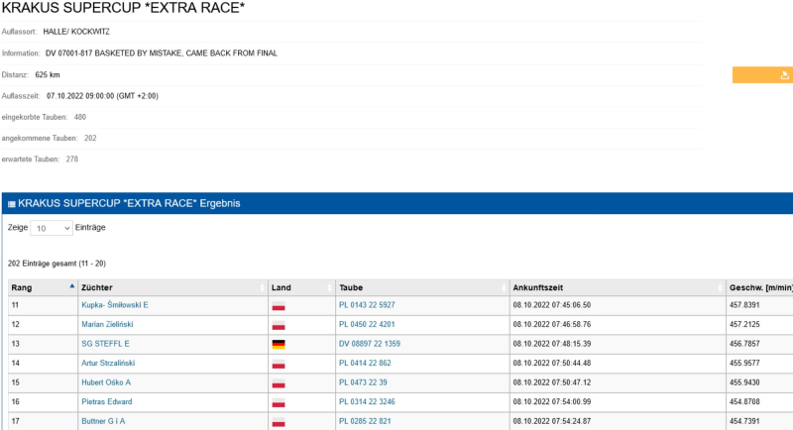Open breeder link Buttner G I A
This screenshot has height=430, width=793.
[x=103, y=421]
